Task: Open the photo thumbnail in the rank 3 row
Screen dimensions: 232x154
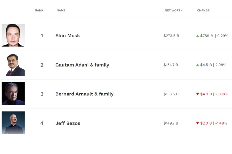Action: pos(13,94)
